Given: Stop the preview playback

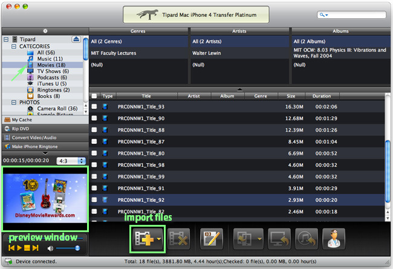Looking at the screenshot, I should click(x=27, y=248).
